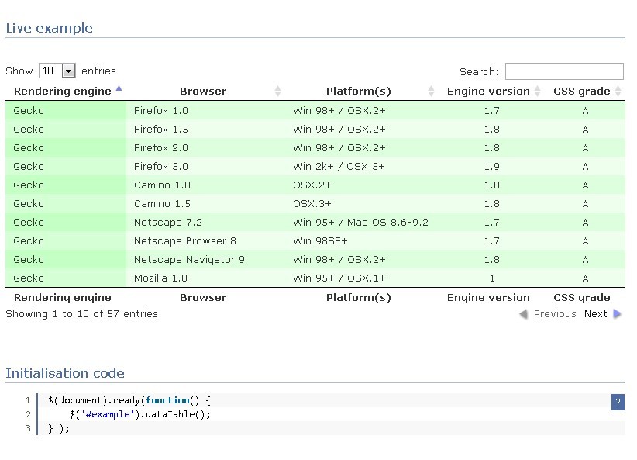Click the Browser column sort arrows
The image size is (637, 460).
pos(278,92)
